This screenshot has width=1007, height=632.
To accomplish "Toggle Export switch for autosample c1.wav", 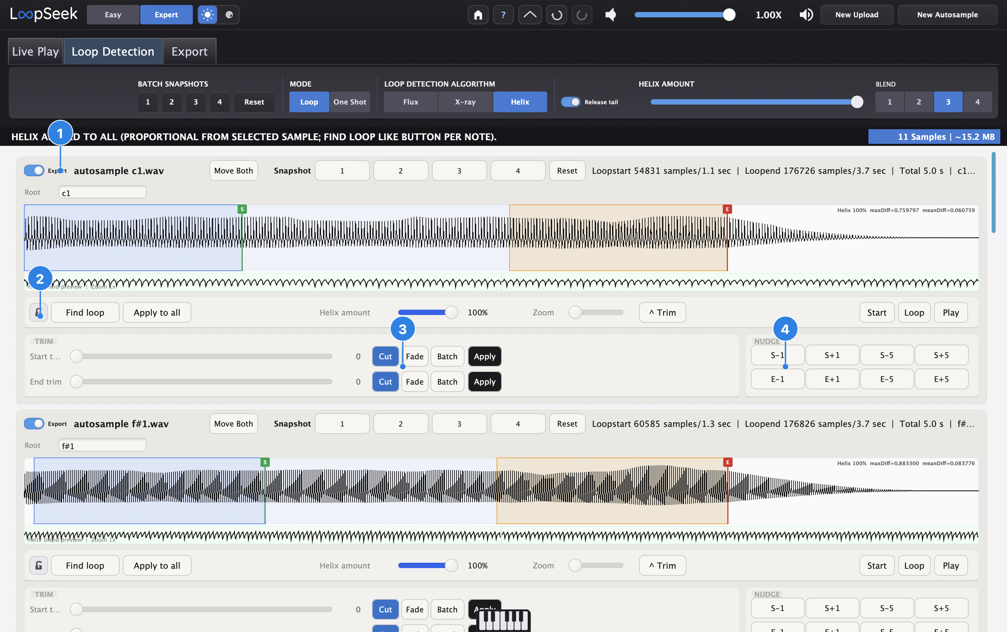I will point(34,170).
